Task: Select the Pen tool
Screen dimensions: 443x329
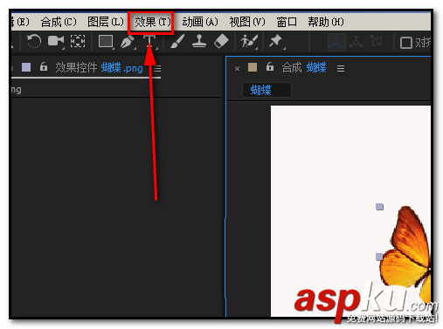Action: pyautogui.click(x=128, y=42)
